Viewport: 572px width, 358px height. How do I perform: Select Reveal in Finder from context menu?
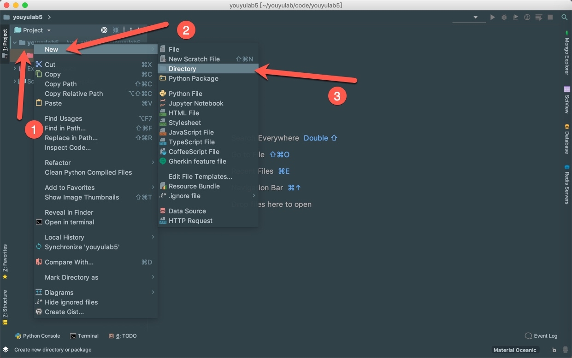tap(69, 212)
